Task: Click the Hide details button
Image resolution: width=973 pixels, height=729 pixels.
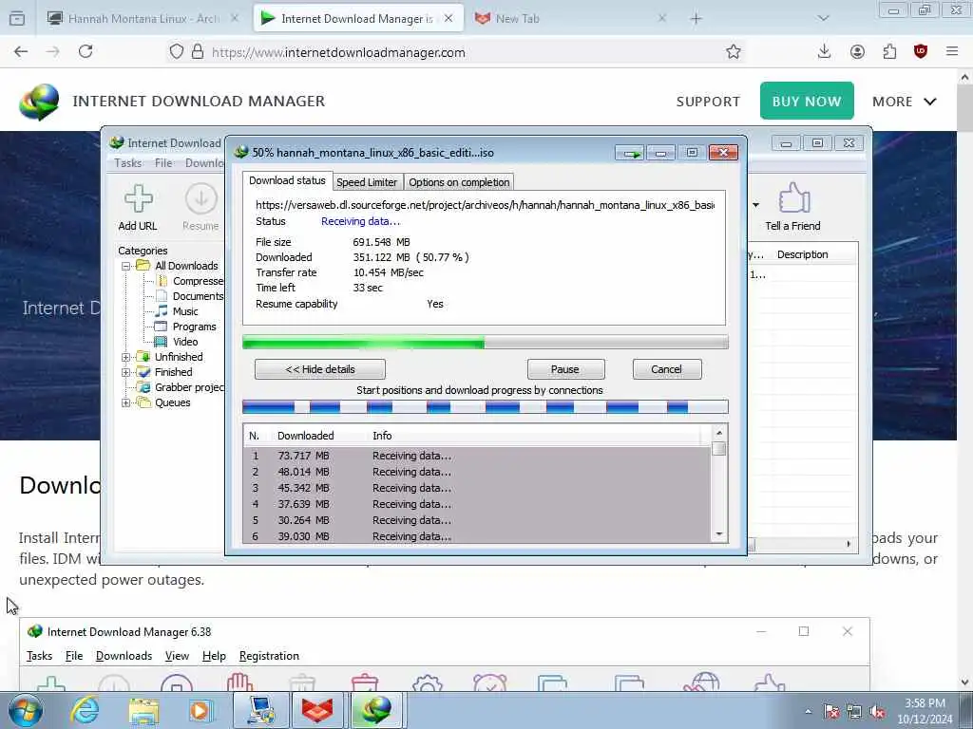Action: tap(319, 369)
